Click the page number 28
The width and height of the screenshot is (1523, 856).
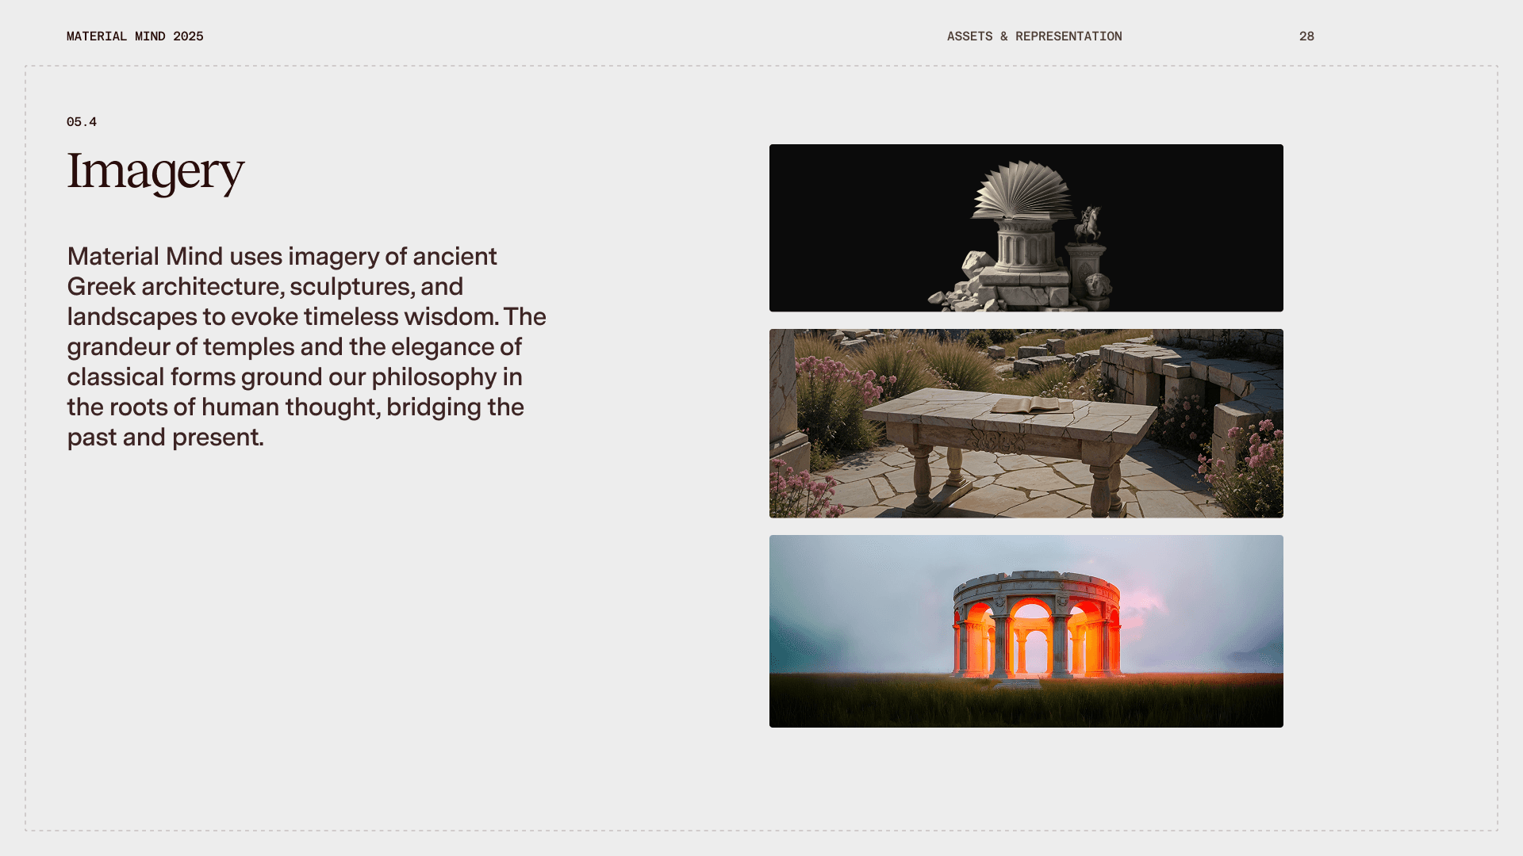1306,36
